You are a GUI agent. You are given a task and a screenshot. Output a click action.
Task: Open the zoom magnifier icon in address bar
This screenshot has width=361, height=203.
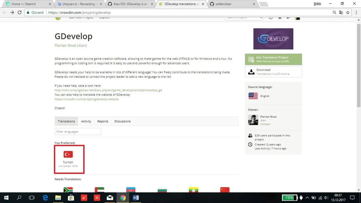pyautogui.click(x=334, y=12)
